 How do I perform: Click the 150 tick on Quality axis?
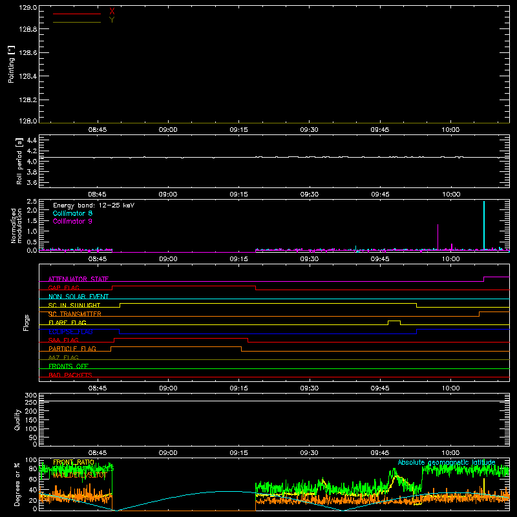pyautogui.click(x=30, y=420)
